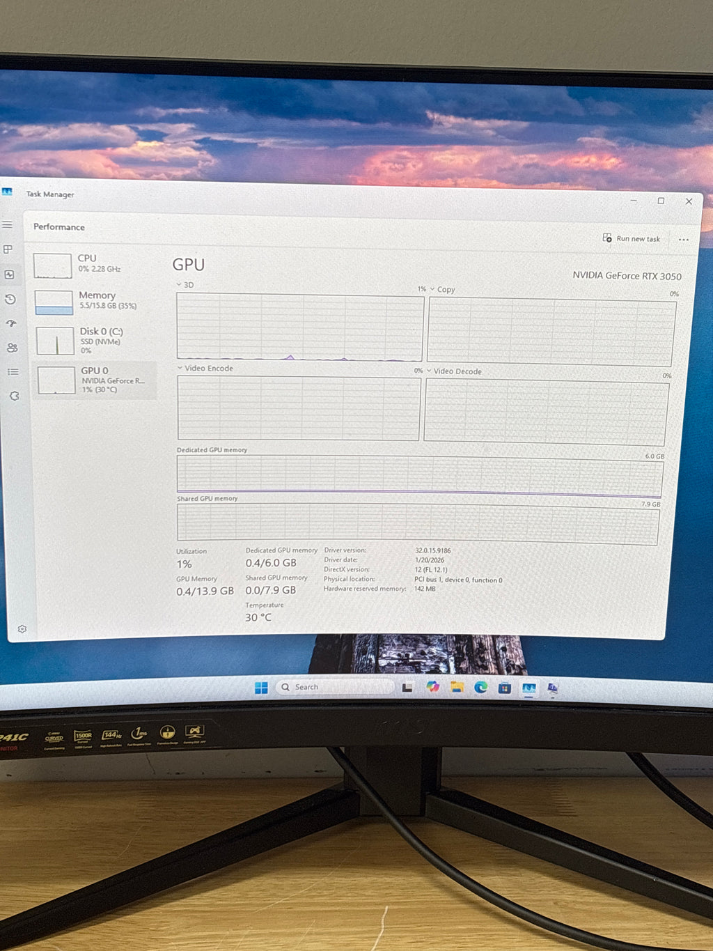Open the Users page icon
This screenshot has height=951, width=713.
click(13, 348)
